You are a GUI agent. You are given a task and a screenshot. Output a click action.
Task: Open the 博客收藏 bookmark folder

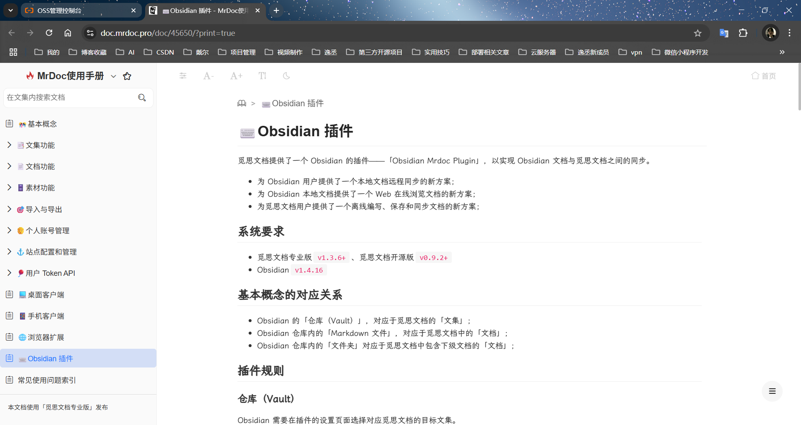[x=88, y=52]
